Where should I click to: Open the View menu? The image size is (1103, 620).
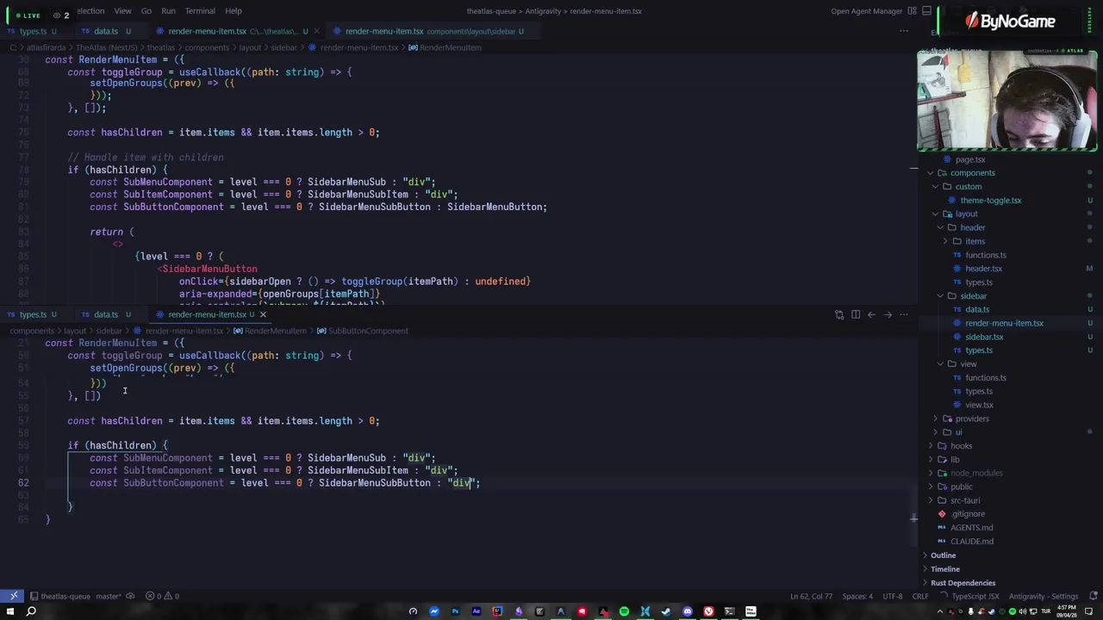122,11
